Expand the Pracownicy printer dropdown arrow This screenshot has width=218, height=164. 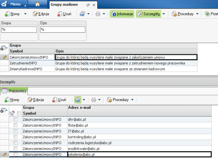click(99, 100)
